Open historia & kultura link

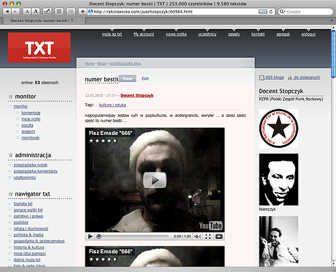29,247
